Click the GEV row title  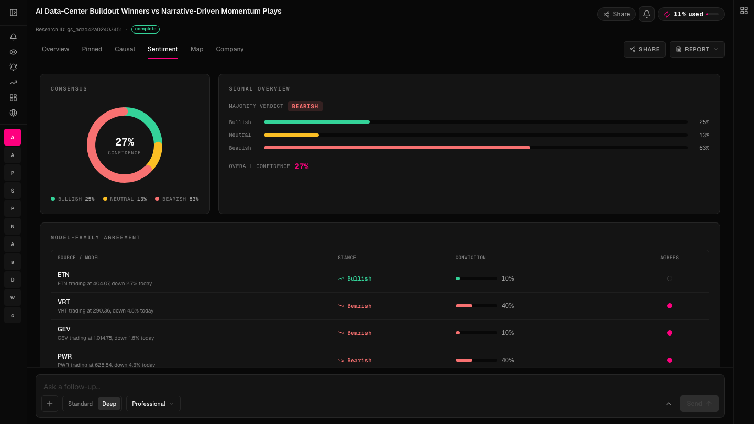click(64, 329)
